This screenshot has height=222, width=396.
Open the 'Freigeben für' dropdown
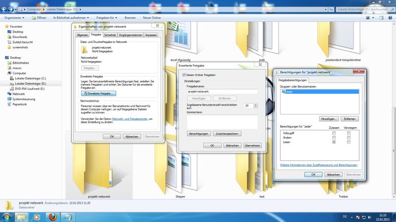(x=106, y=17)
